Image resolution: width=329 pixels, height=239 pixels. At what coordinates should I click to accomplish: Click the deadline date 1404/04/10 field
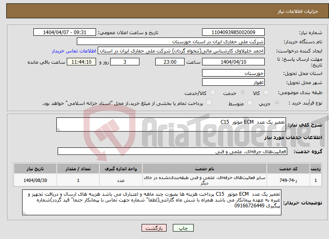233,62
